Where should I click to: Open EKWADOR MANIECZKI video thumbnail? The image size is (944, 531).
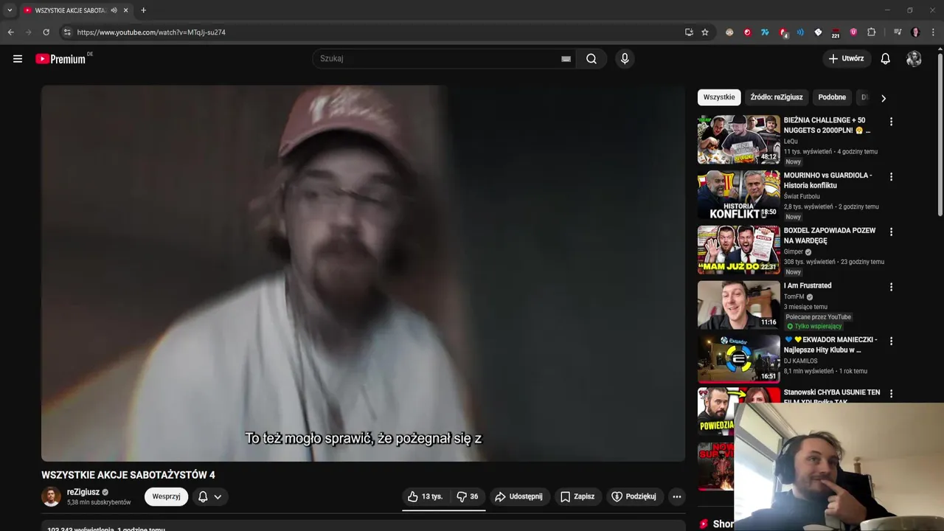click(x=738, y=359)
